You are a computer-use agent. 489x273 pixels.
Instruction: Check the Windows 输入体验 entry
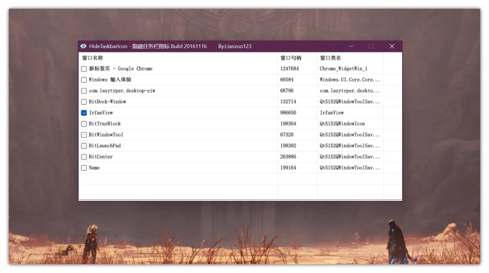tap(84, 80)
